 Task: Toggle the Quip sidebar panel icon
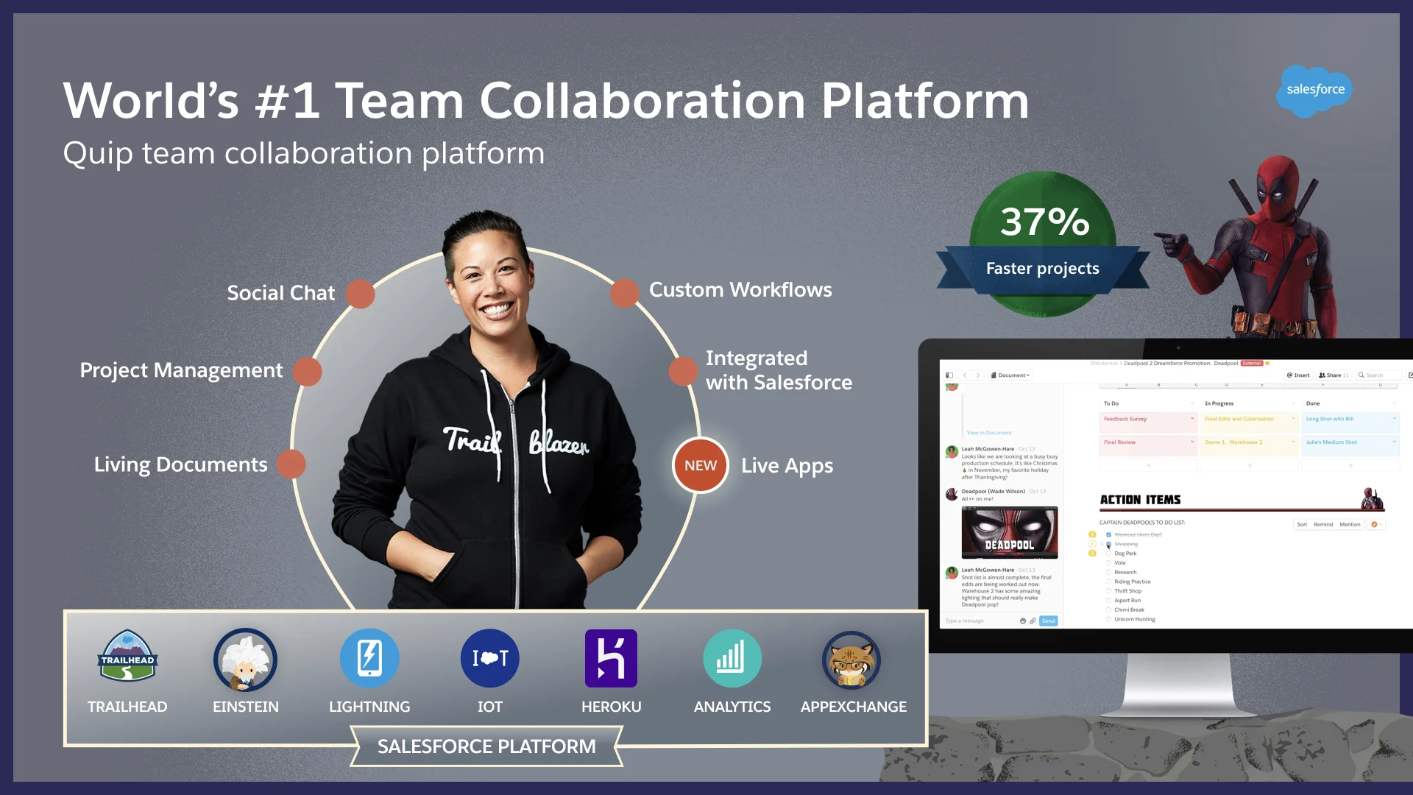pyautogui.click(x=949, y=375)
